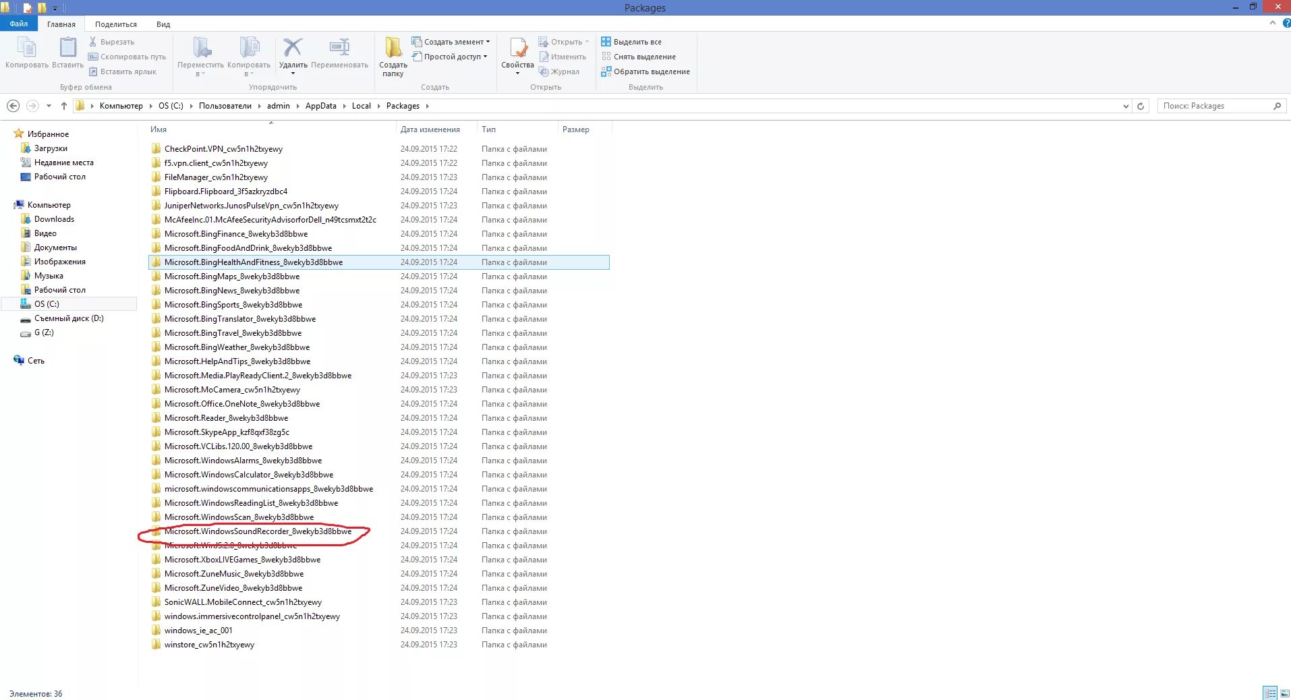Open the Файл menu tab
1291x700 pixels.
point(19,24)
